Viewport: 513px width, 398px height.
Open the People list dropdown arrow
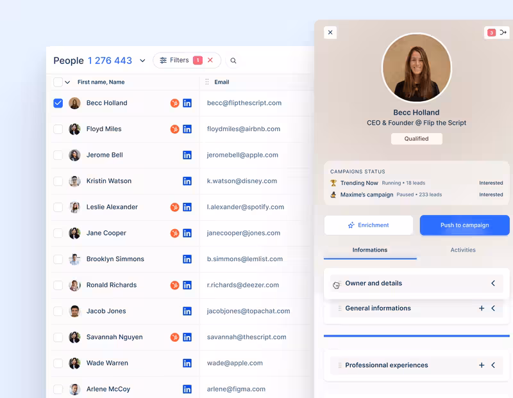coord(142,61)
